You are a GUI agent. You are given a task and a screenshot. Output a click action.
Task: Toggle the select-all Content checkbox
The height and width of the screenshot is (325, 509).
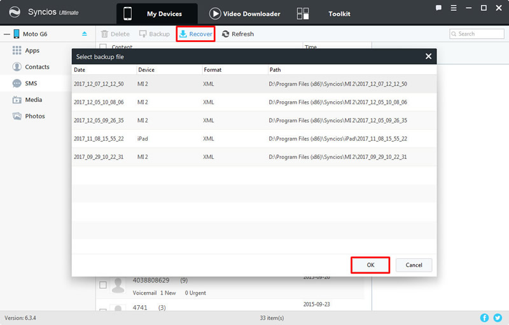coord(103,46)
